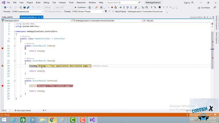Click the Visual Studio logo icon

coord(3,2)
